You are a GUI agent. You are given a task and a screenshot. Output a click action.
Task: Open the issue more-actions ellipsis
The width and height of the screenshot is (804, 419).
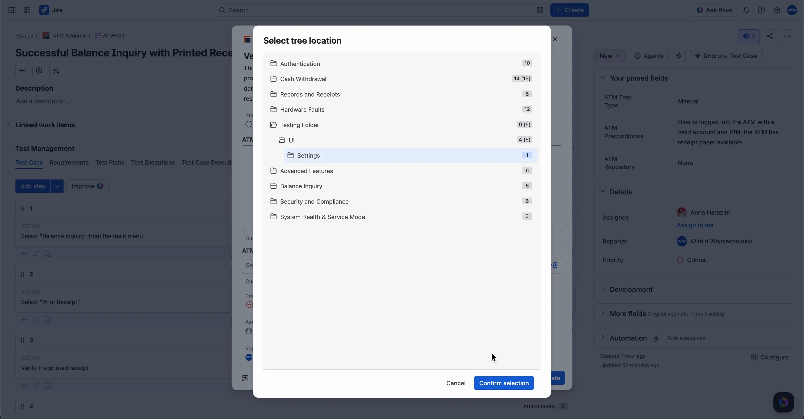pos(786,36)
